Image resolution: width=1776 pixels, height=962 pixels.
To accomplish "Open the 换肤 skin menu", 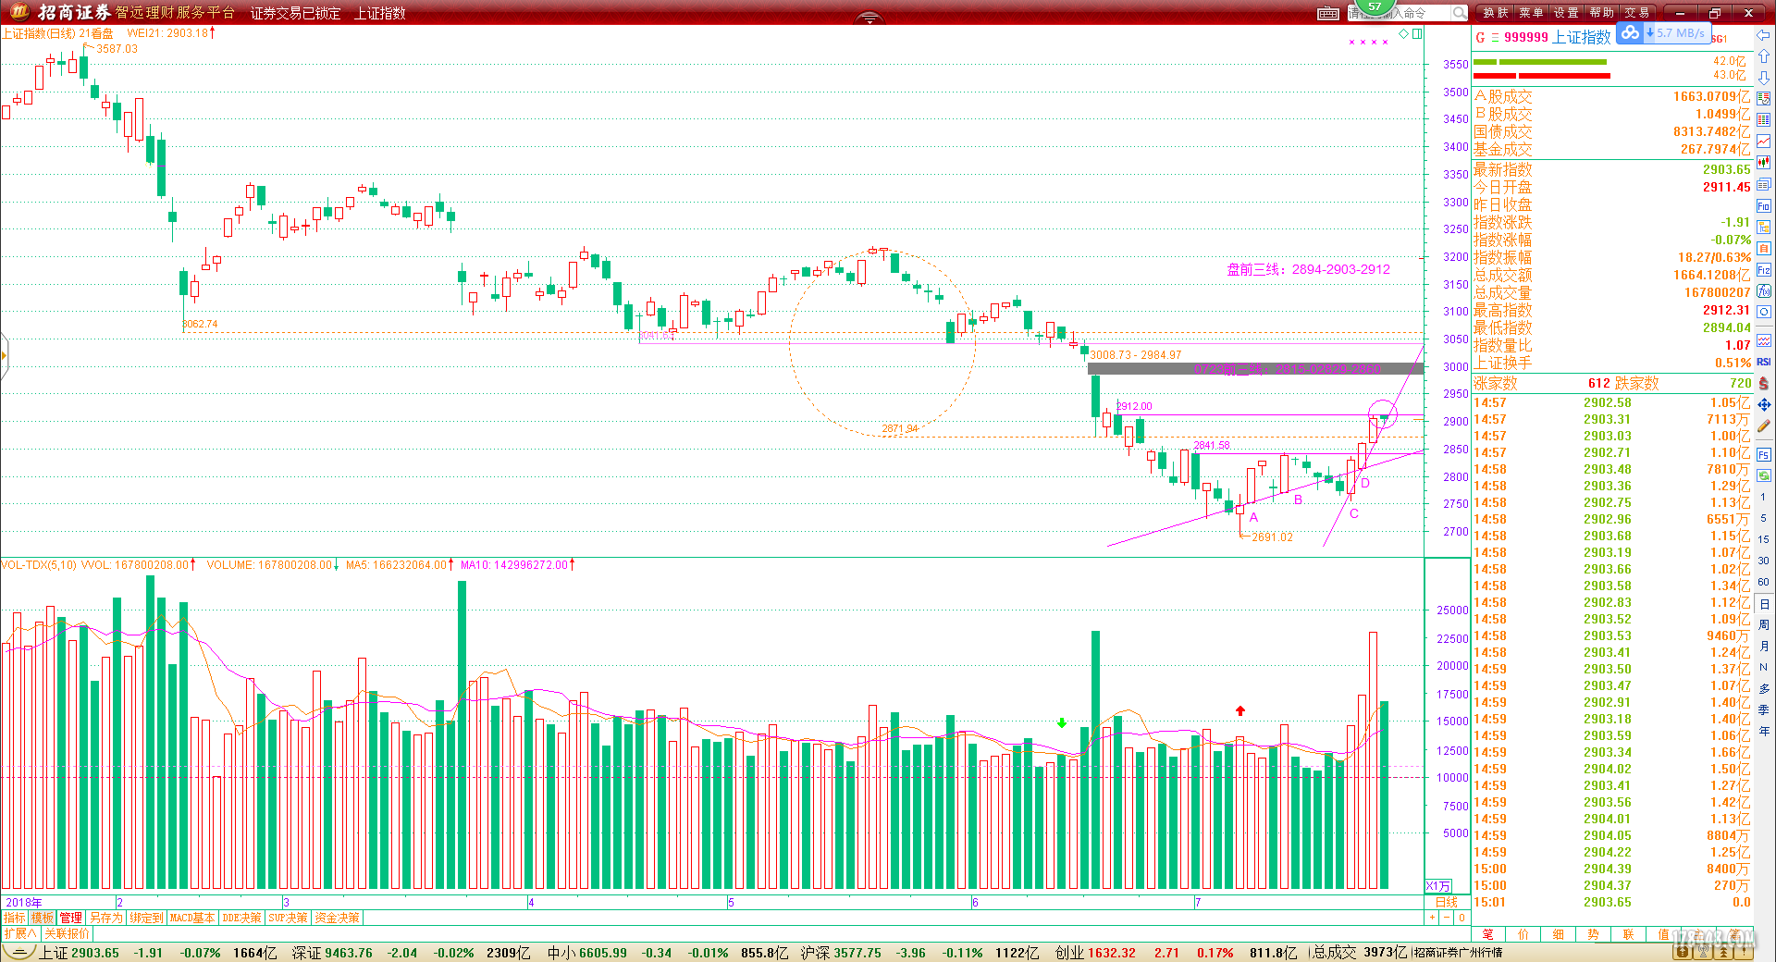I will click(1496, 13).
